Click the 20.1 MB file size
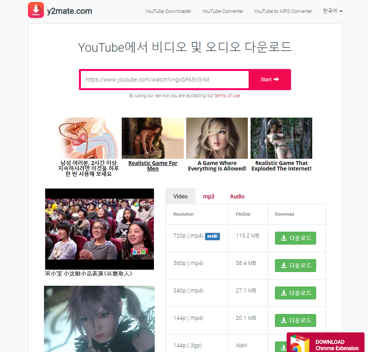Screen dimensions: 368x352 pyautogui.click(x=246, y=318)
